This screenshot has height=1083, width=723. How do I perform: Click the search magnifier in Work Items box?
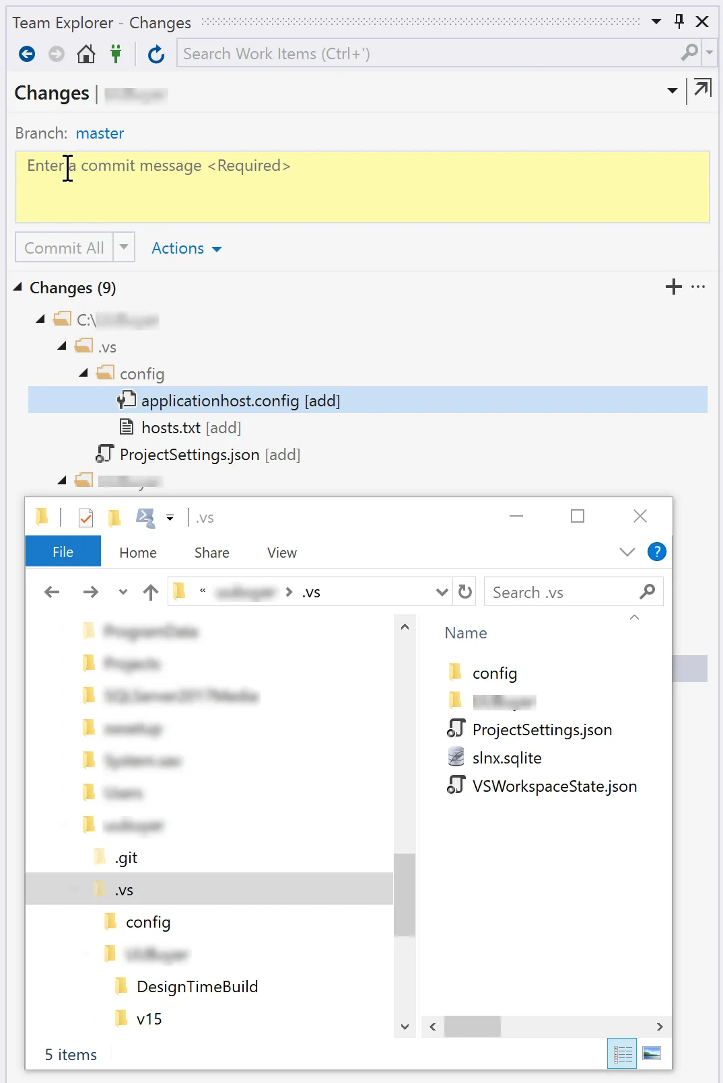(x=689, y=53)
